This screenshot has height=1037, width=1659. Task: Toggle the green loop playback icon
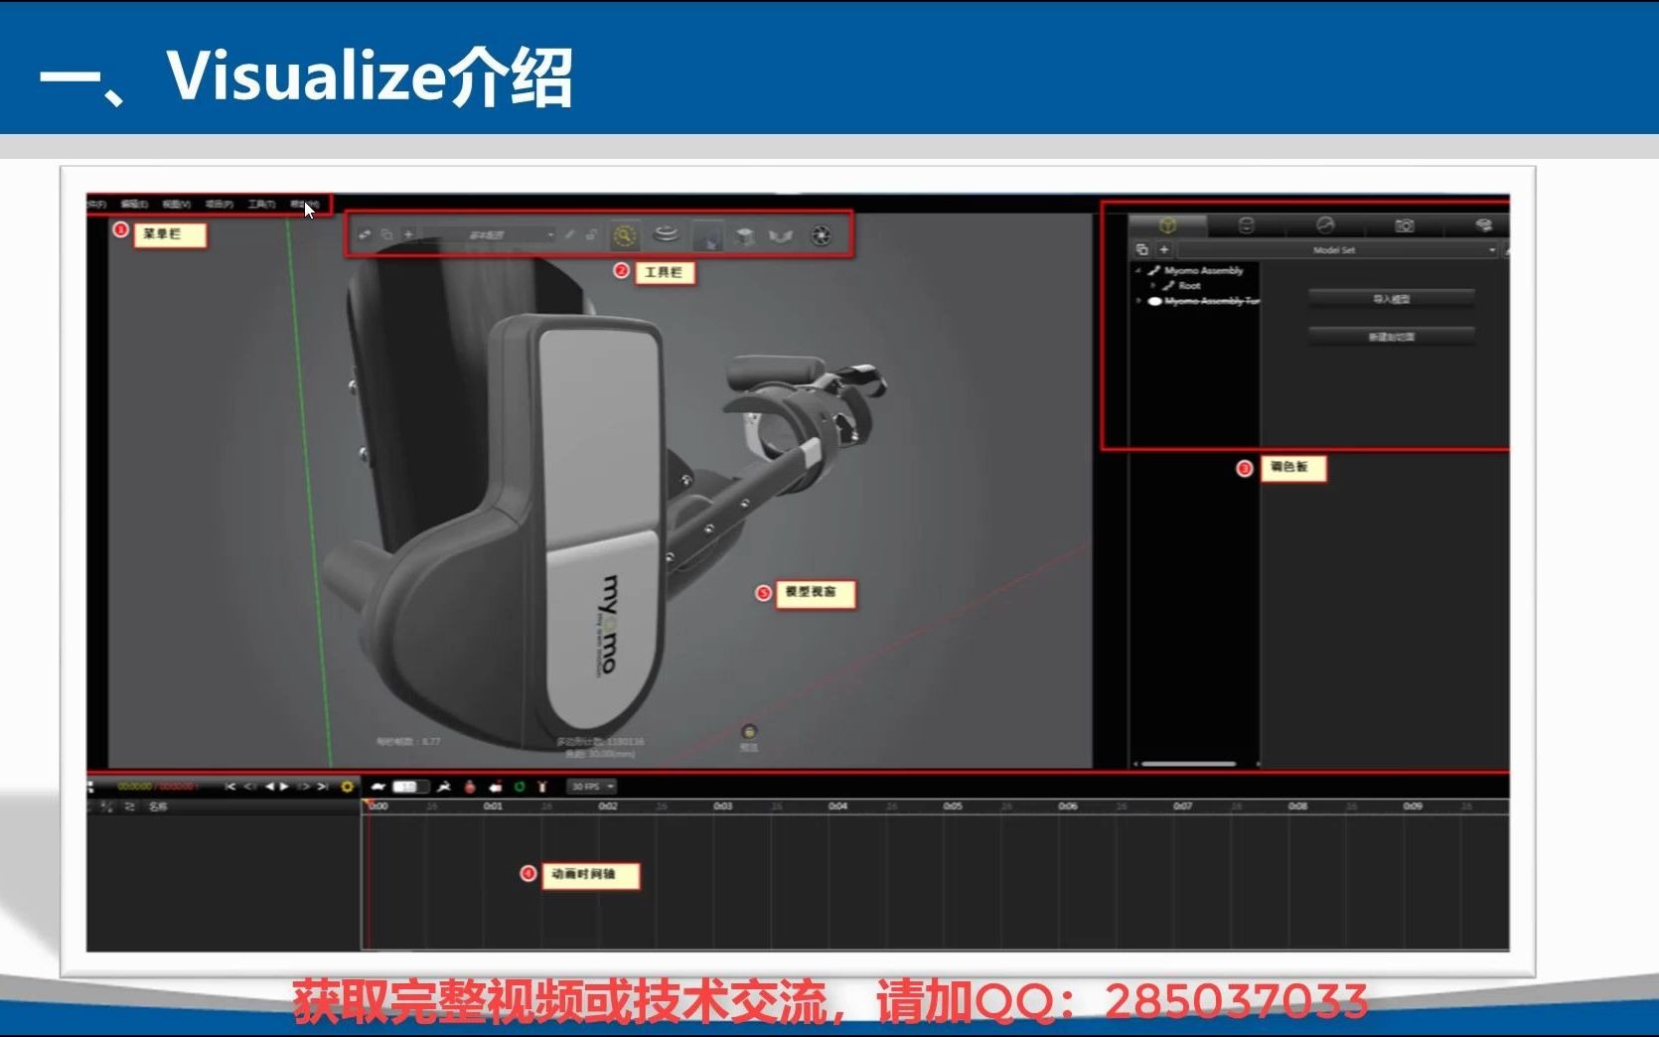click(519, 786)
